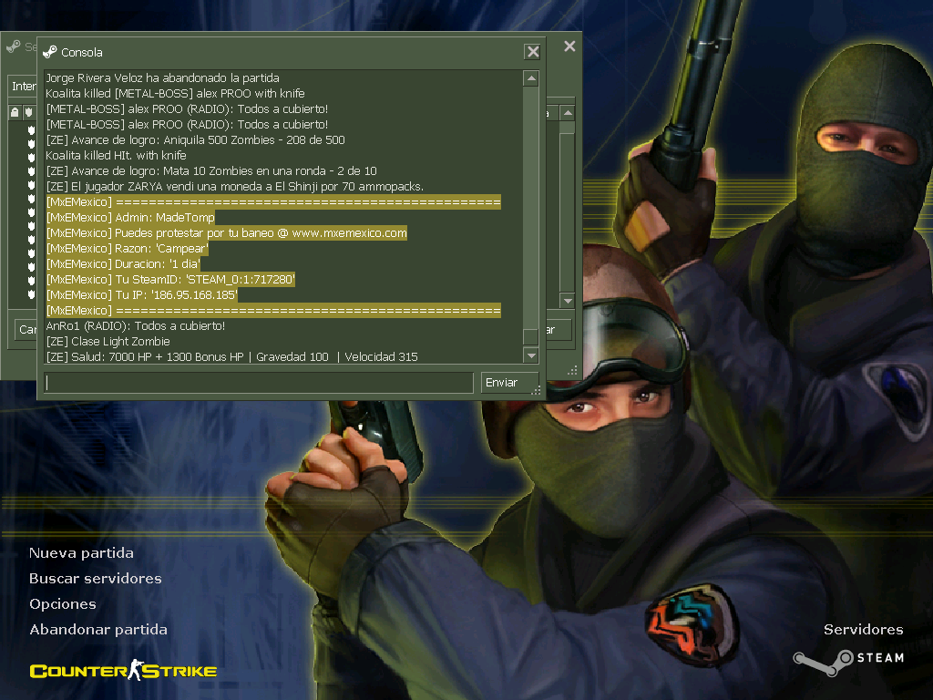The image size is (933, 700).
Task: Close the Consola window
Action: (x=532, y=52)
